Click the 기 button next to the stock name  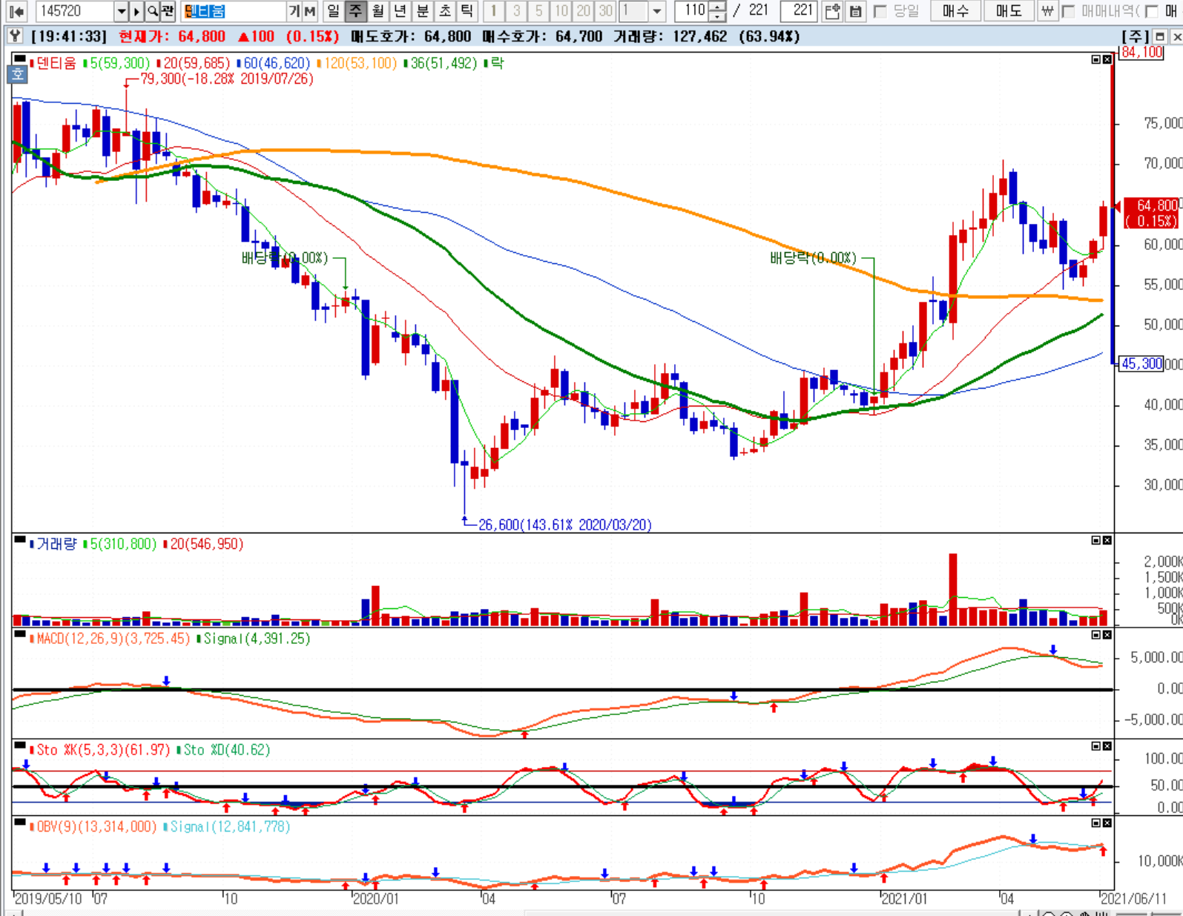pyautogui.click(x=294, y=11)
